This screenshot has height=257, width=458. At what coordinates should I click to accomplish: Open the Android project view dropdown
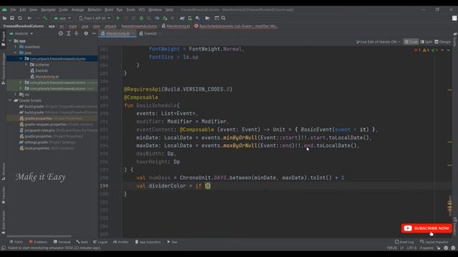21,34
